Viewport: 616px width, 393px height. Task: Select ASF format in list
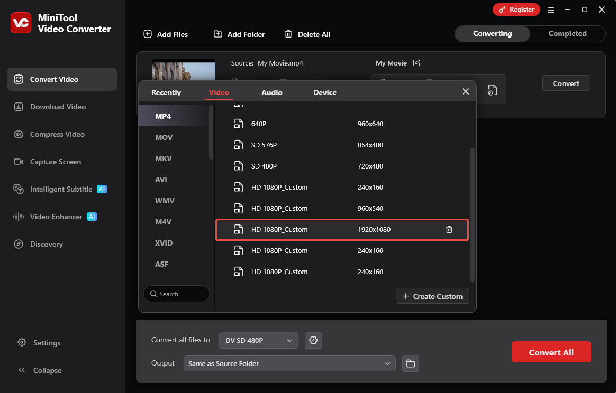[x=173, y=264]
